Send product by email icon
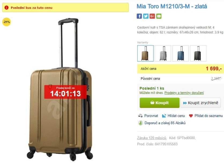224x166 pixels. click(159, 16)
